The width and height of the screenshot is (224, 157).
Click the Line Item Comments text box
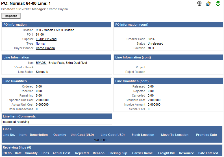click(57, 122)
